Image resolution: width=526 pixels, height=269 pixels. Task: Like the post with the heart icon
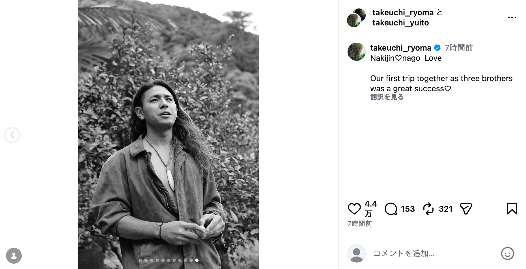click(x=354, y=209)
